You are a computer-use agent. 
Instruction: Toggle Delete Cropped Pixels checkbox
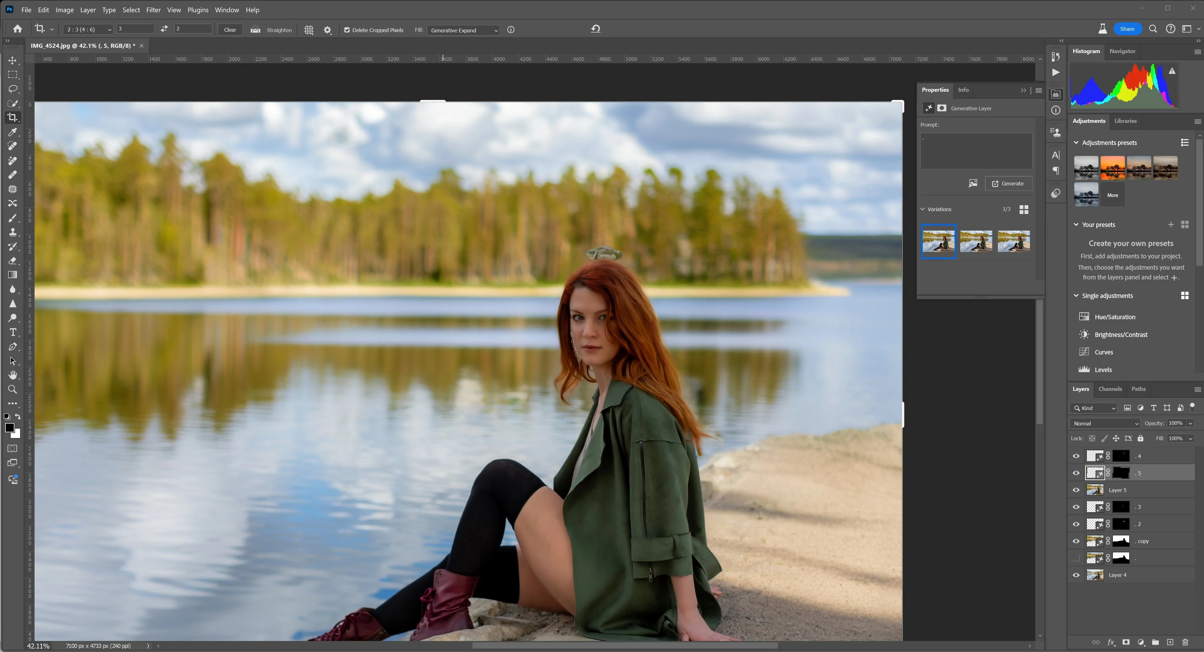click(347, 30)
